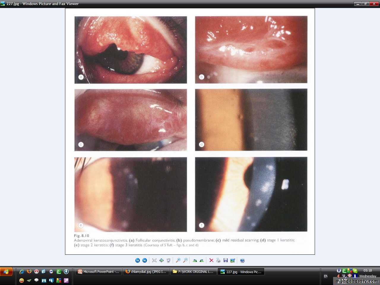The width and height of the screenshot is (380, 285).
Task: Set image to best fit
Action: [x=154, y=260]
